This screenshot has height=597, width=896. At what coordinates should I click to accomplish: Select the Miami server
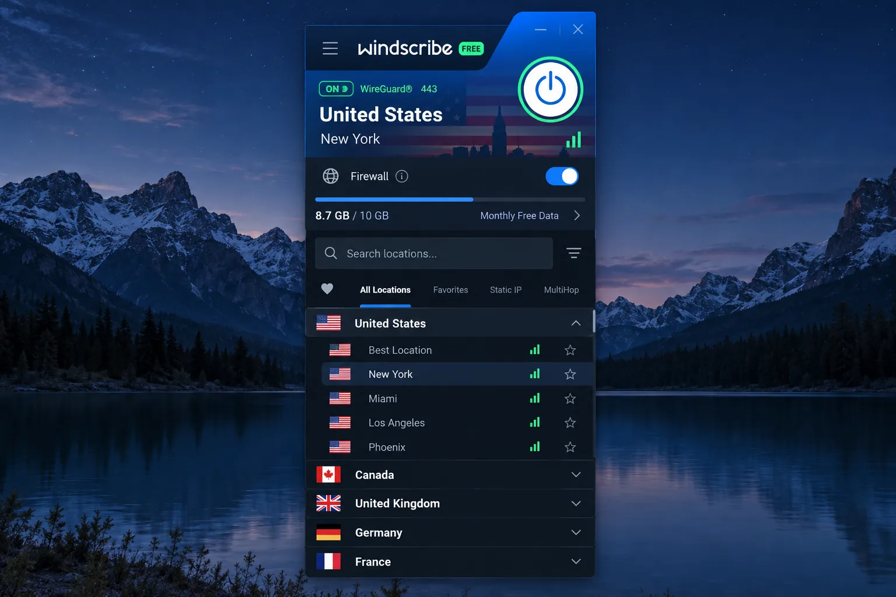(457, 399)
